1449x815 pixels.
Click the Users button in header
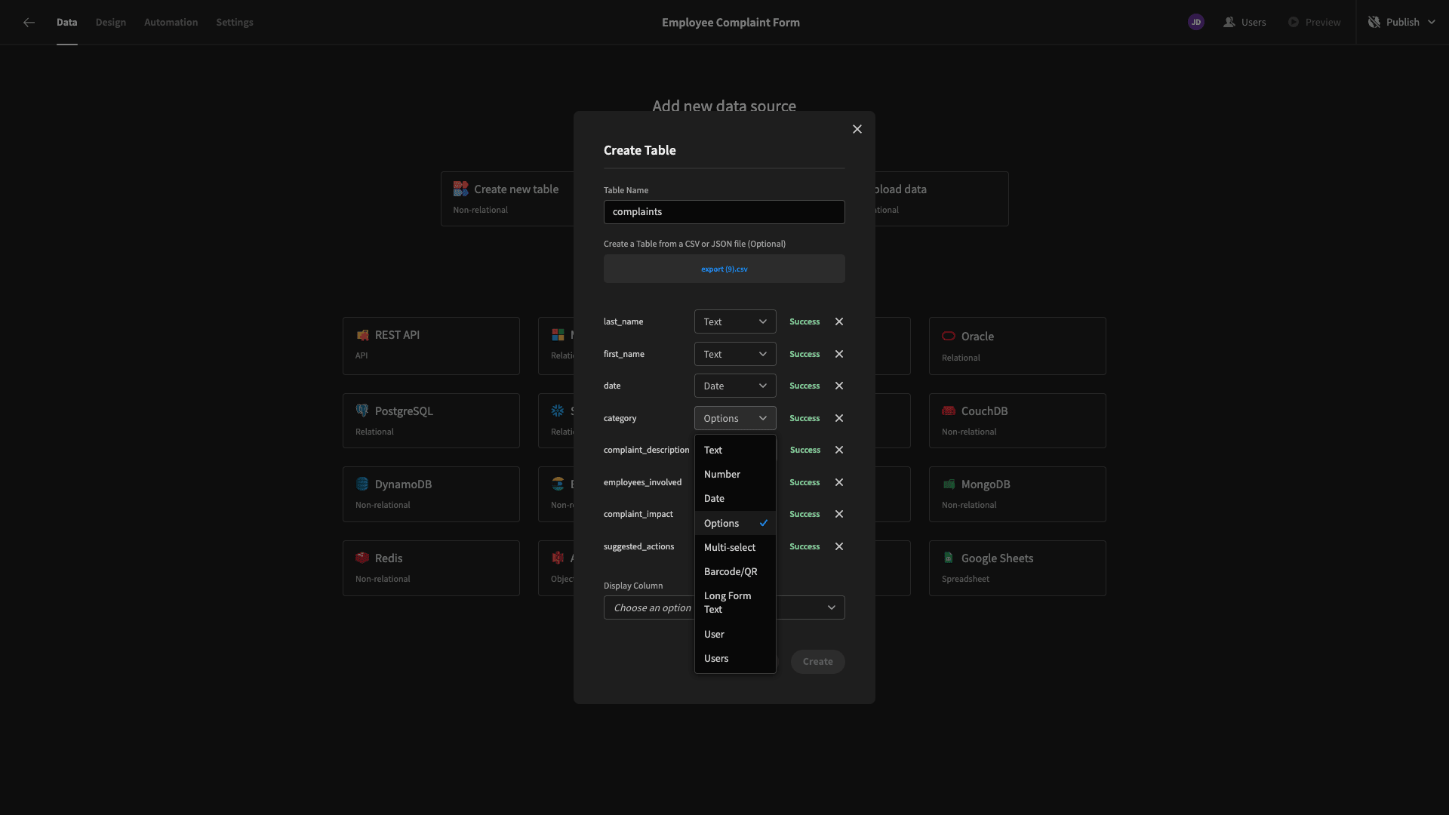tap(1244, 23)
